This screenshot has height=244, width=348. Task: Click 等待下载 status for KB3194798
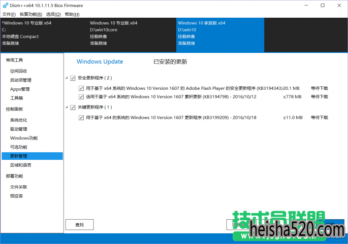320,96
